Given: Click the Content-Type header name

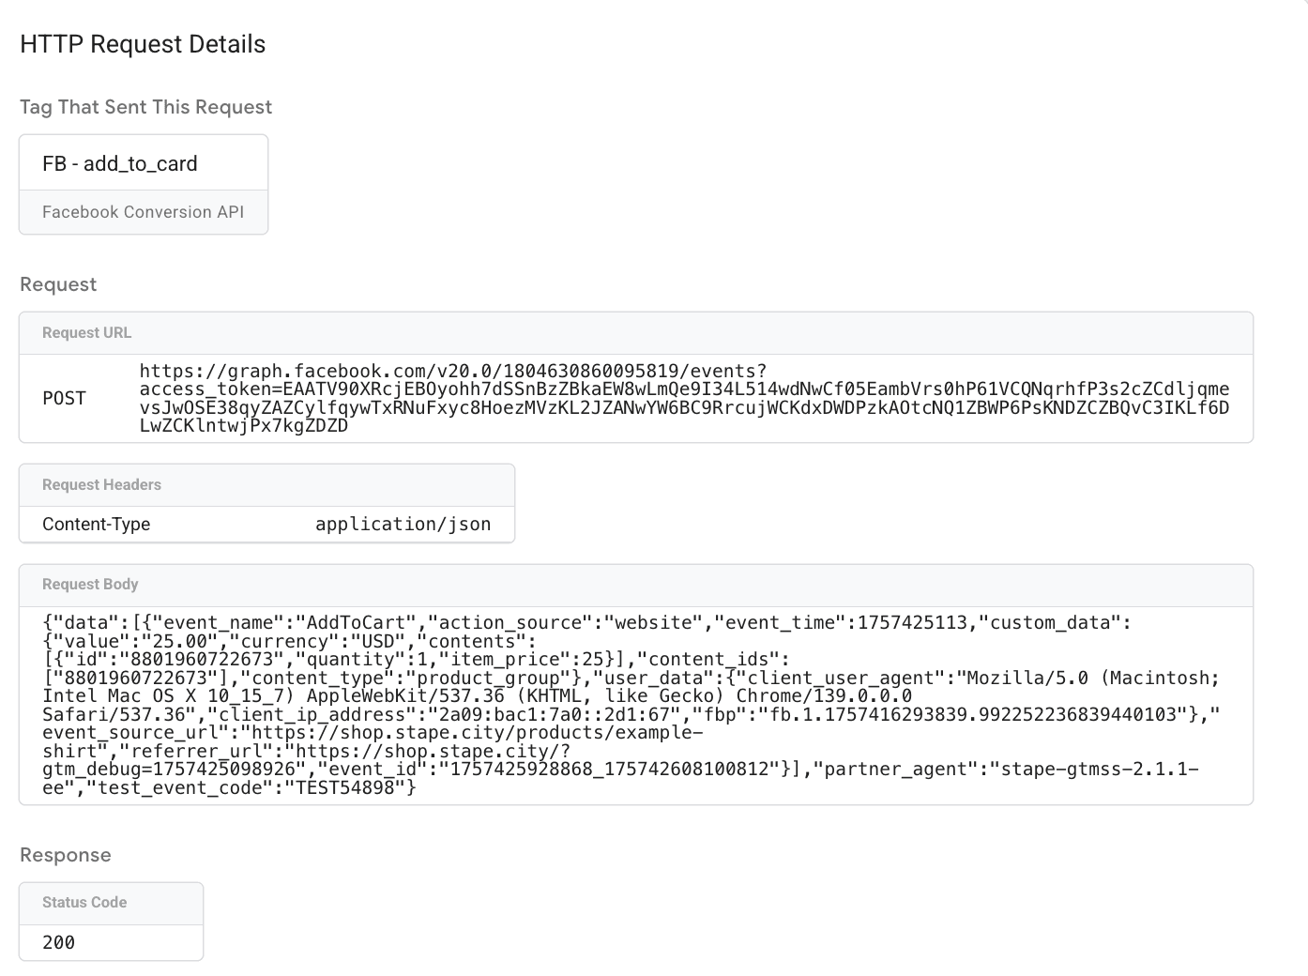Looking at the screenshot, I should point(96,524).
